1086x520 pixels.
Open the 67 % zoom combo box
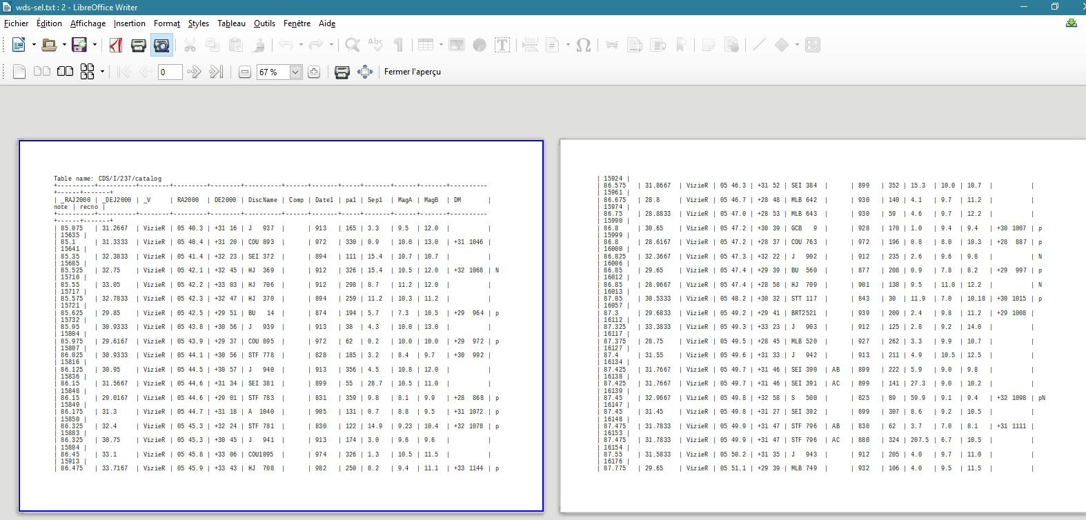(x=279, y=72)
